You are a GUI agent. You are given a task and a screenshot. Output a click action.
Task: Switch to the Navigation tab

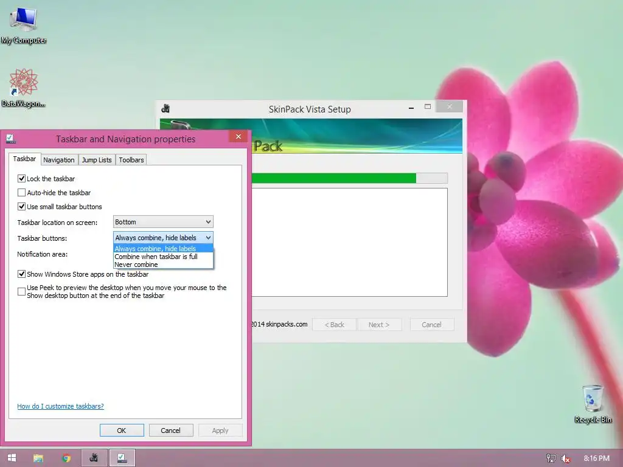59,160
